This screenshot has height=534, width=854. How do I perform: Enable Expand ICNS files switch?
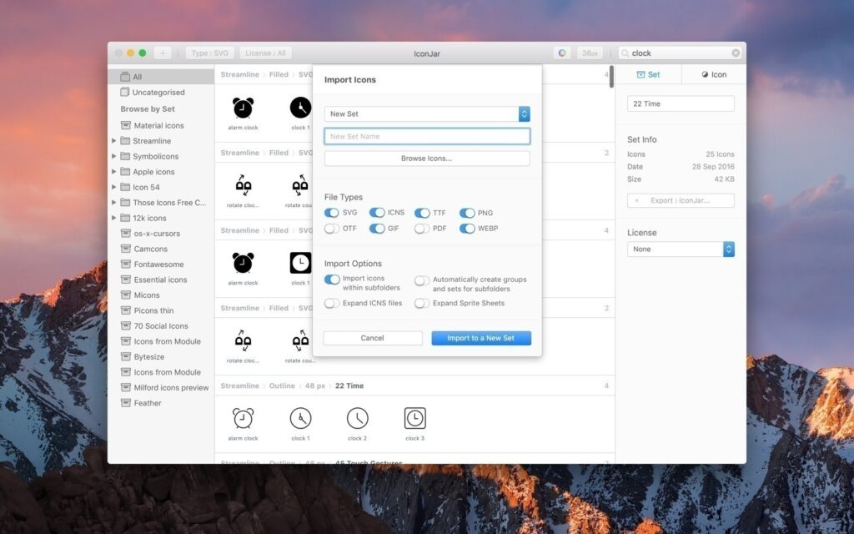[332, 303]
